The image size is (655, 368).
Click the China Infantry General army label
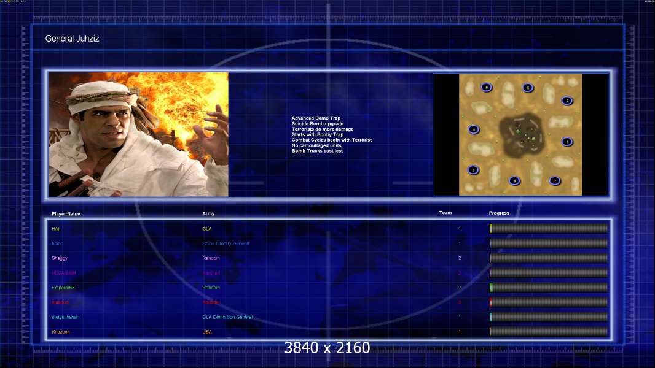click(226, 243)
